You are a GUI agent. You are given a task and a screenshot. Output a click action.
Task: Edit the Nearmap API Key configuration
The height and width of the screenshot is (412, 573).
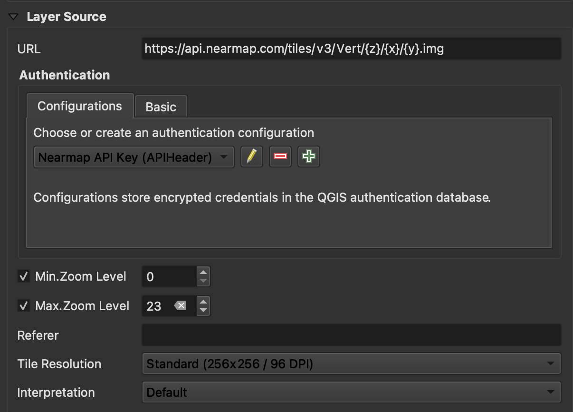coord(251,157)
